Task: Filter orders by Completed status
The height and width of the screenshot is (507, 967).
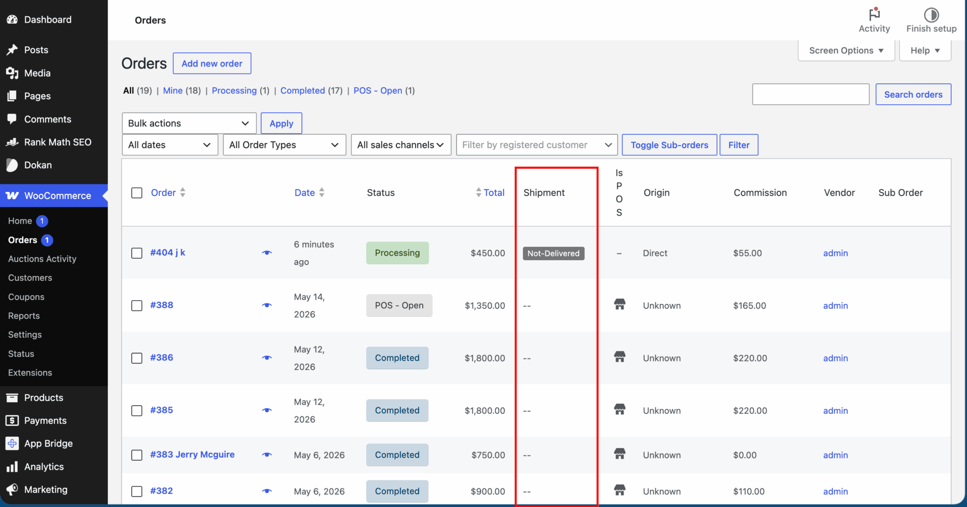Action: point(303,91)
